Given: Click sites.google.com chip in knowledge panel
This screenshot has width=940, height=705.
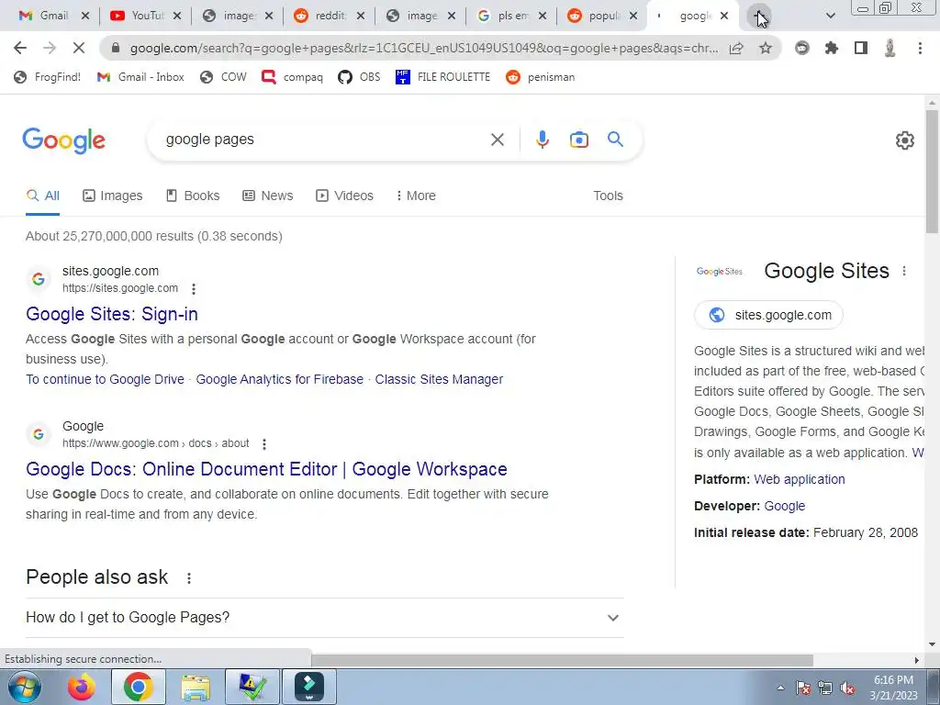Looking at the screenshot, I should point(768,315).
